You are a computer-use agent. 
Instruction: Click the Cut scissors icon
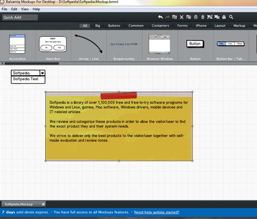coord(181,17)
